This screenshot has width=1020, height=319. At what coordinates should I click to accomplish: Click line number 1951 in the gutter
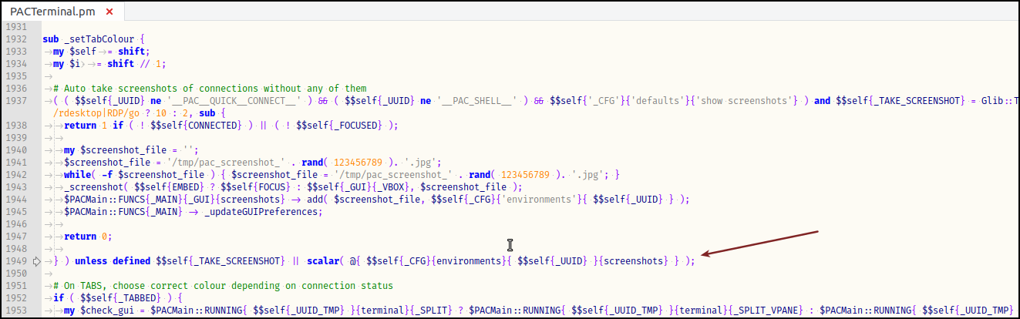15,285
